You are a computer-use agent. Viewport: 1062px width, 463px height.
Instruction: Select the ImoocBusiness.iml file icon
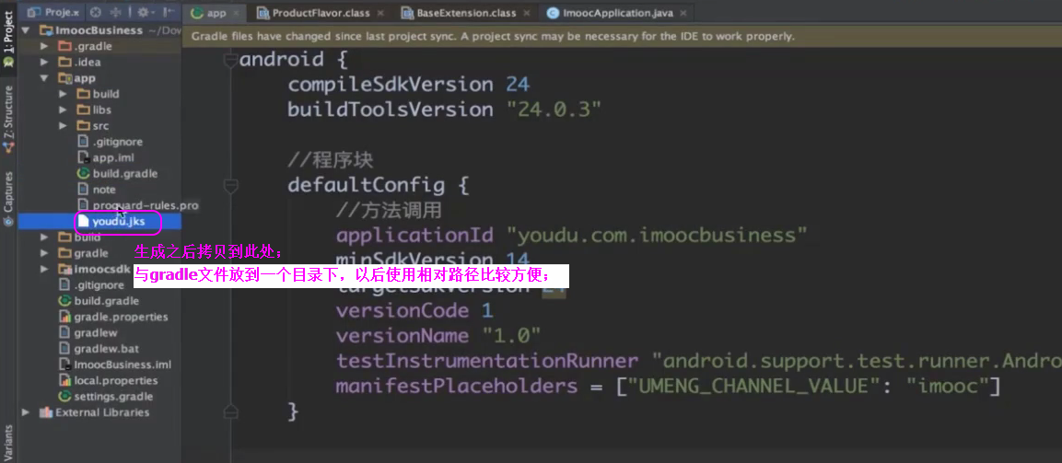coord(65,365)
